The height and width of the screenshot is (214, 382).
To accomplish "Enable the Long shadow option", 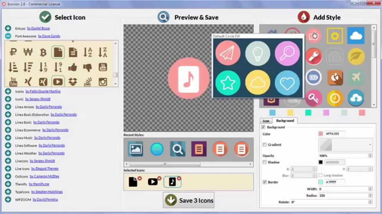I will [321, 175].
